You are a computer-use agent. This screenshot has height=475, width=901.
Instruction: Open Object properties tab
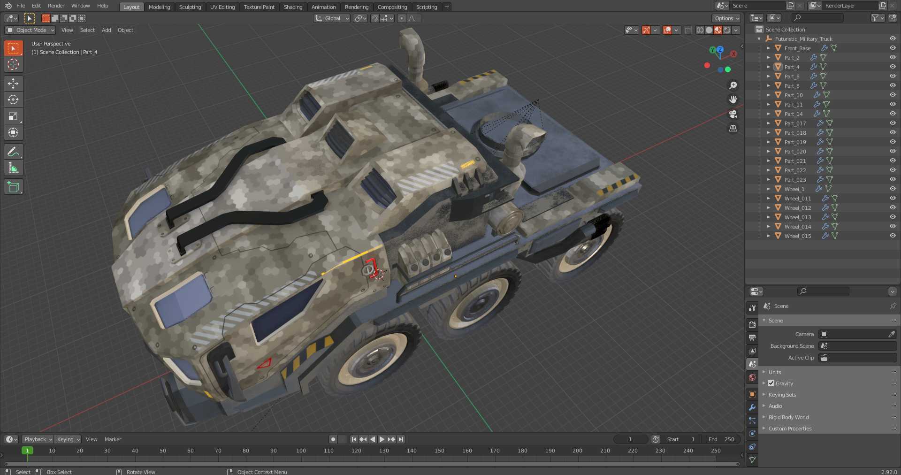coord(752,394)
